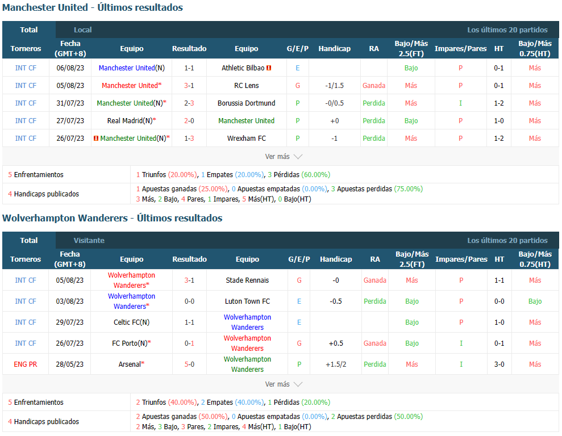This screenshot has width=562, height=436.
Task: Click 3-1 result versus RC Lens
Action: coord(189,86)
